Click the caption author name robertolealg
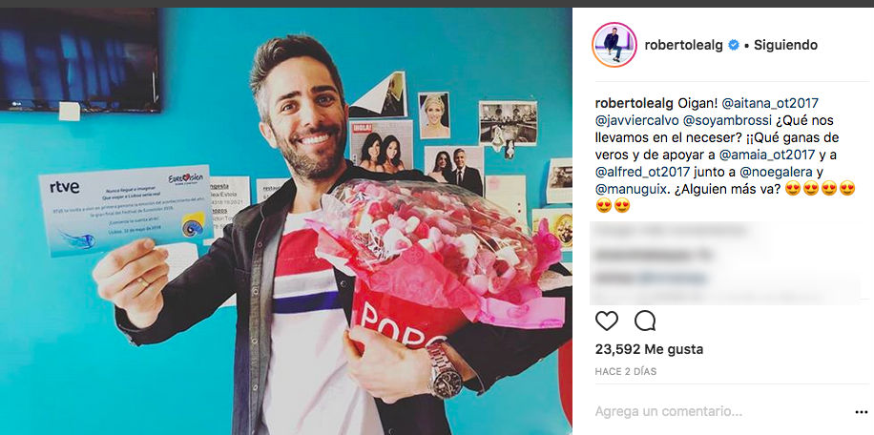Screen dimensions: 874x435 634,103
